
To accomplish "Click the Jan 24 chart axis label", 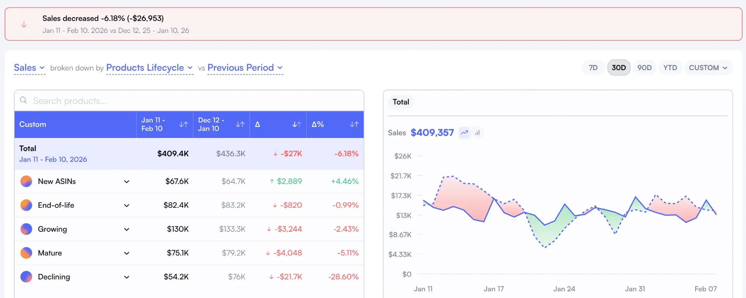I will pyautogui.click(x=564, y=289).
